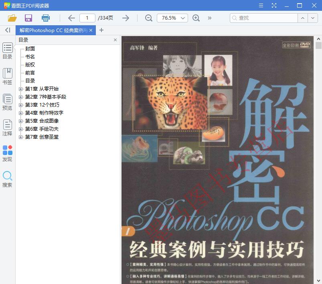Open the 预览 thumbnails panel

pos(7,102)
